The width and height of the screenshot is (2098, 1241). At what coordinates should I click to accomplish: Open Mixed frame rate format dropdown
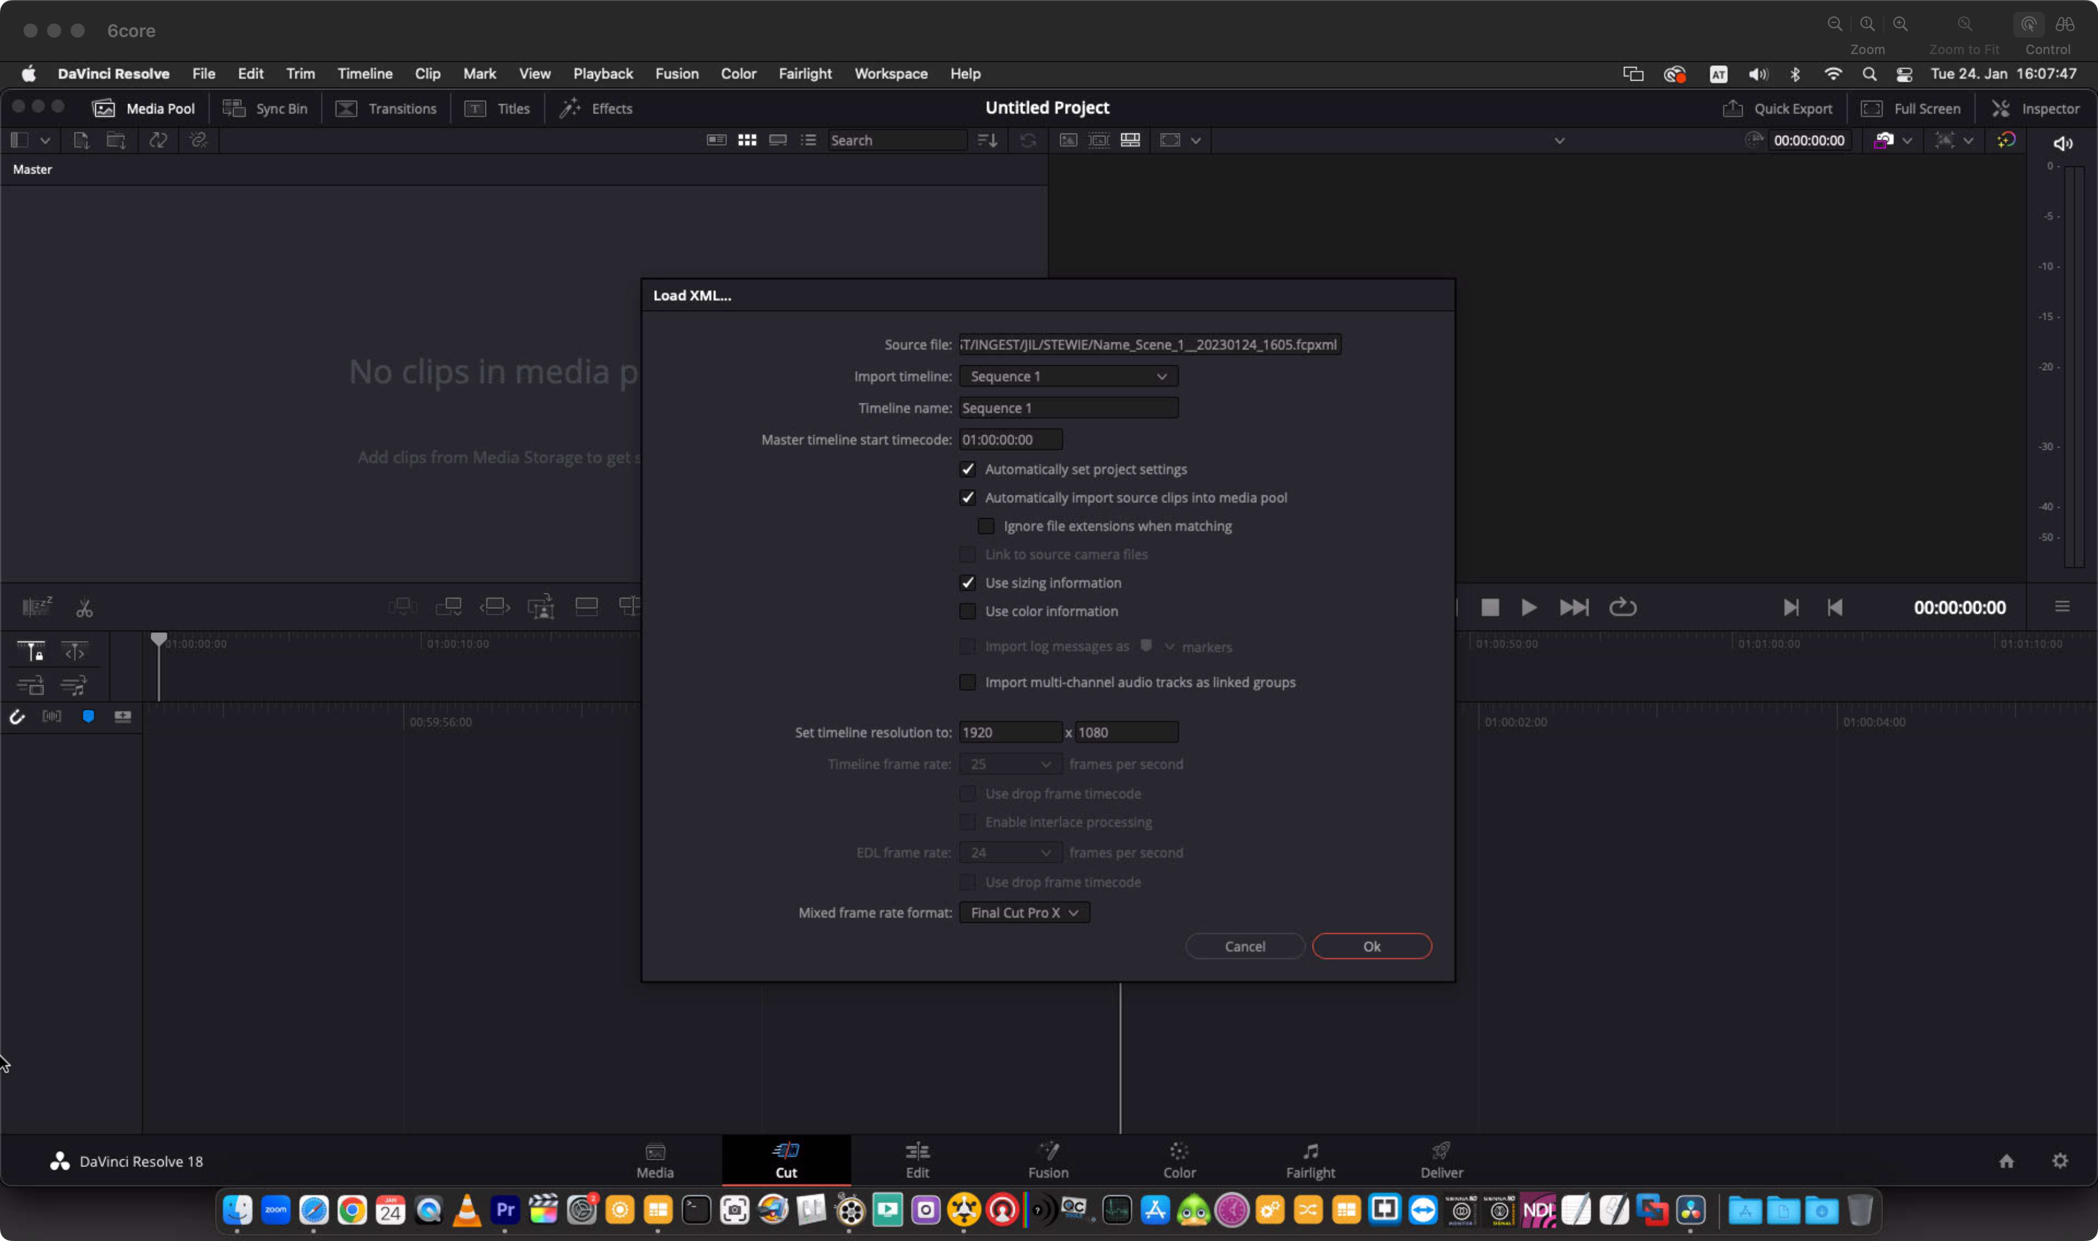(1024, 912)
